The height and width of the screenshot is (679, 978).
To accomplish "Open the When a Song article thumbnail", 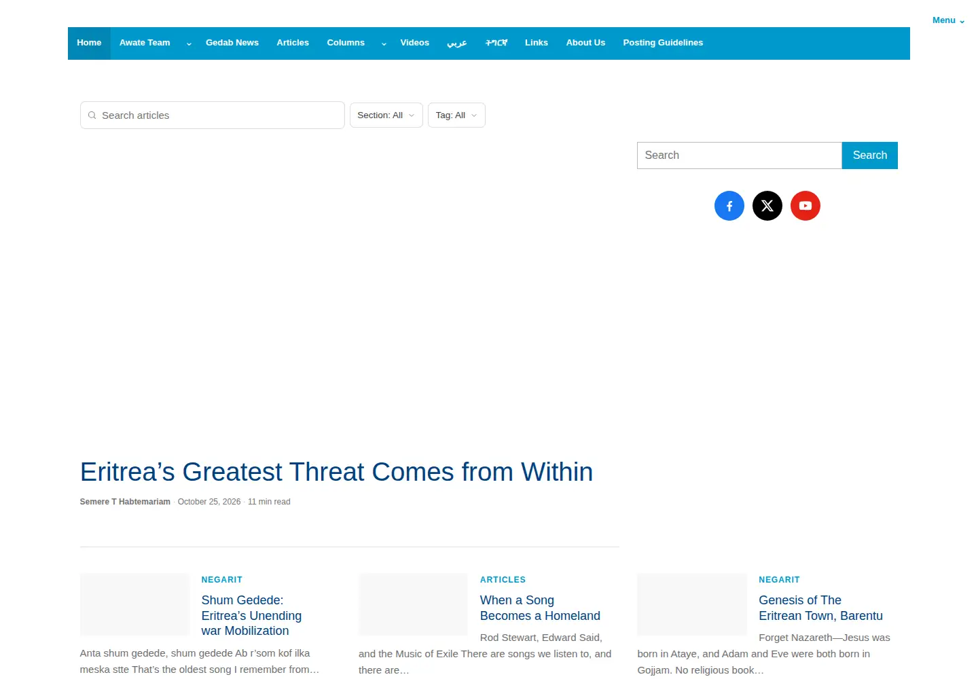I will 413,604.
